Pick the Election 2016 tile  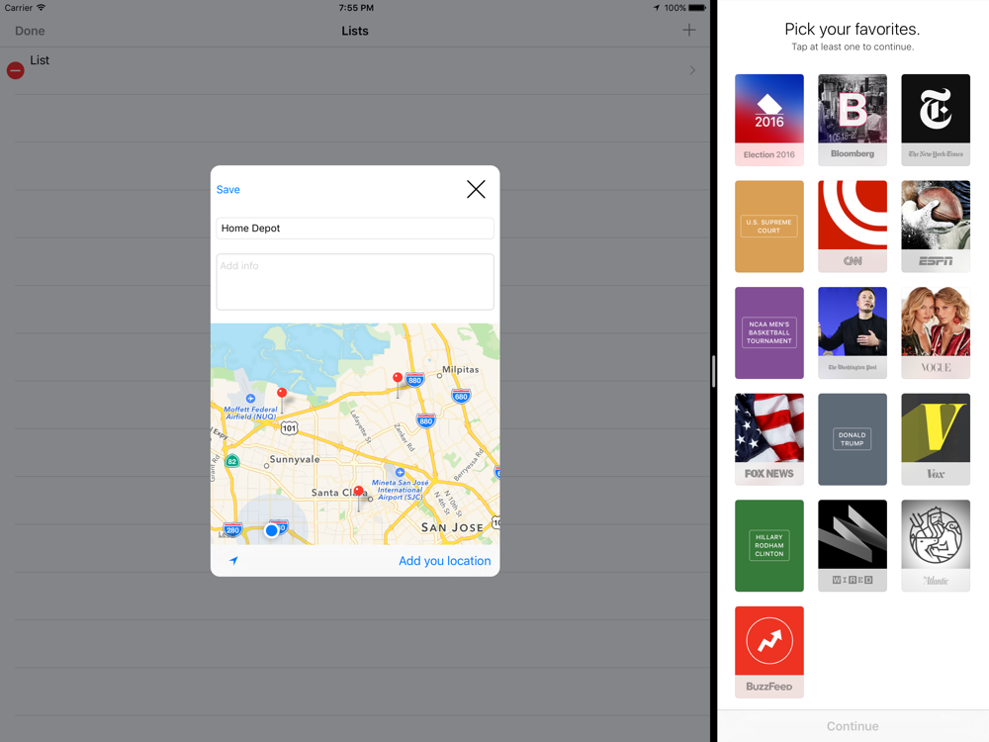click(x=768, y=120)
